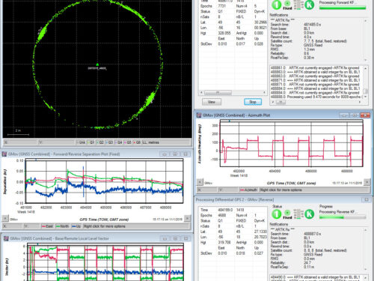The width and height of the screenshot is (374, 281).
Task: Click the down arrow of forward notifications log
Action: (366, 97)
